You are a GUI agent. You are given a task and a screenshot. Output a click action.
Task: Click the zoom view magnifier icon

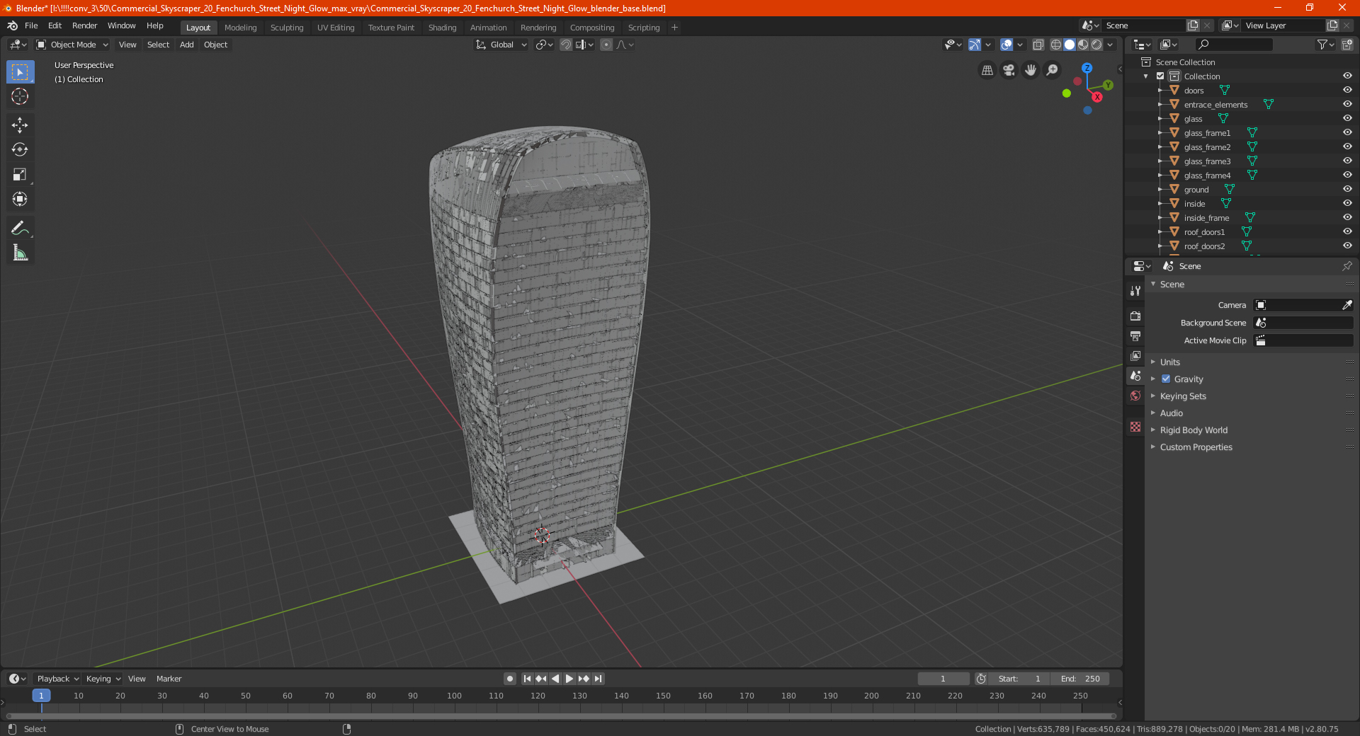click(x=1053, y=70)
